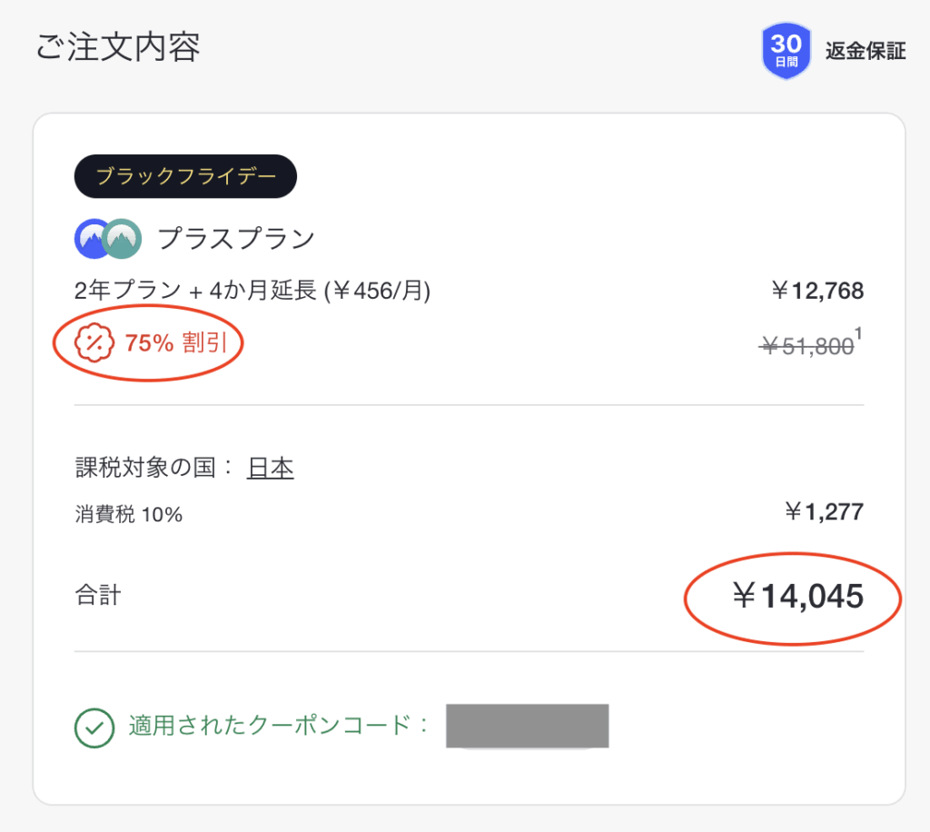Click the footnote marker beside ¥51,800

point(857,334)
